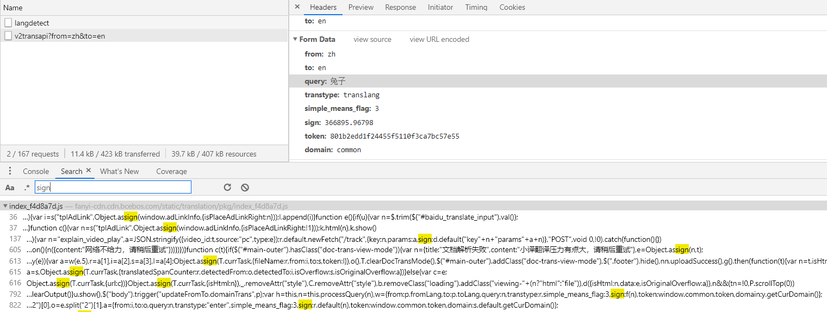This screenshot has height=312, width=827.
Task: Select the langdetect request
Action: coord(32,23)
